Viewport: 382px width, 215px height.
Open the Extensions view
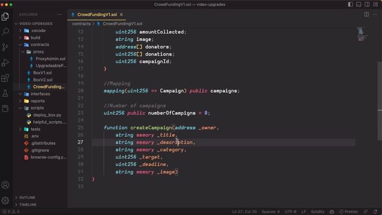click(x=5, y=78)
